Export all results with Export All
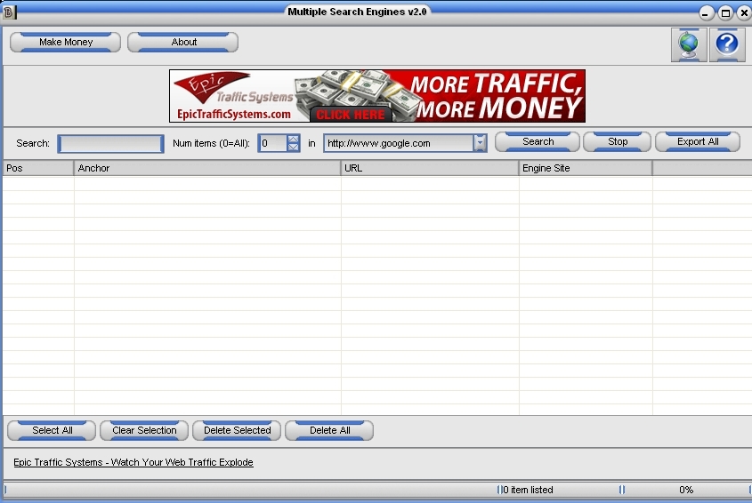This screenshot has height=503, width=752. 698,142
